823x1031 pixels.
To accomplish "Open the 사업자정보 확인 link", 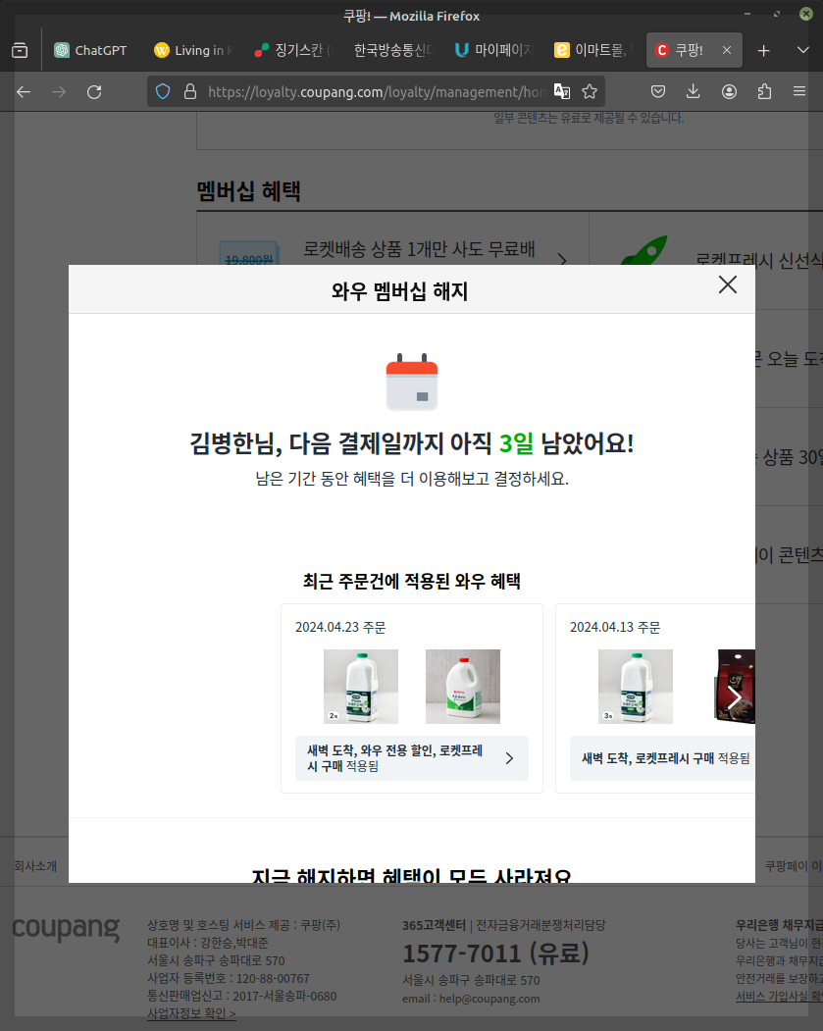I will (191, 1013).
